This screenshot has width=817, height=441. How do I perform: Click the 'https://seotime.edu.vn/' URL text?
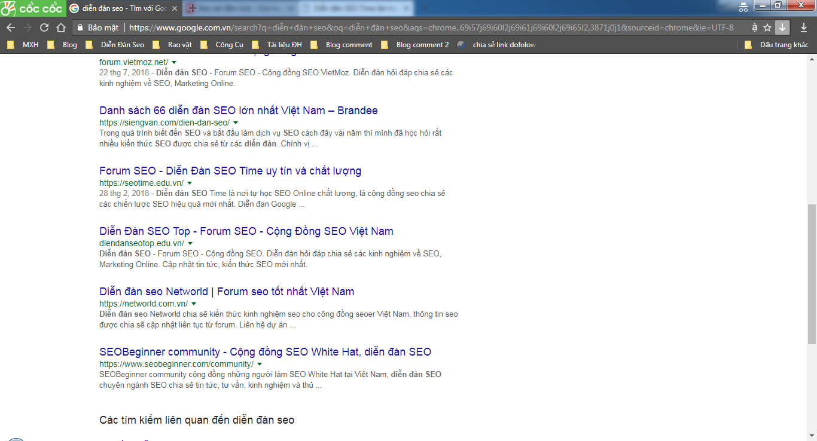142,183
